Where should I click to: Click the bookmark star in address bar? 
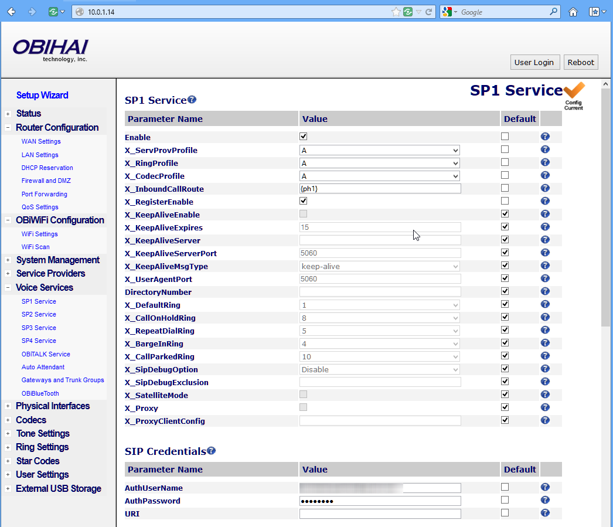(x=396, y=12)
